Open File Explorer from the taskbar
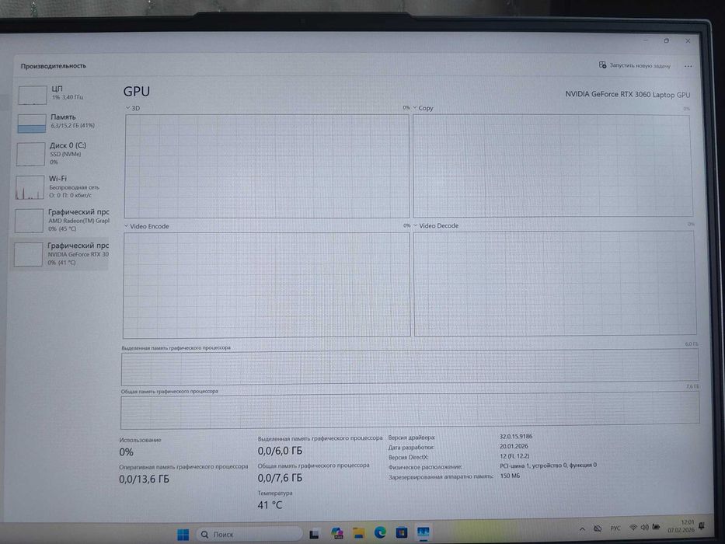 359,533
